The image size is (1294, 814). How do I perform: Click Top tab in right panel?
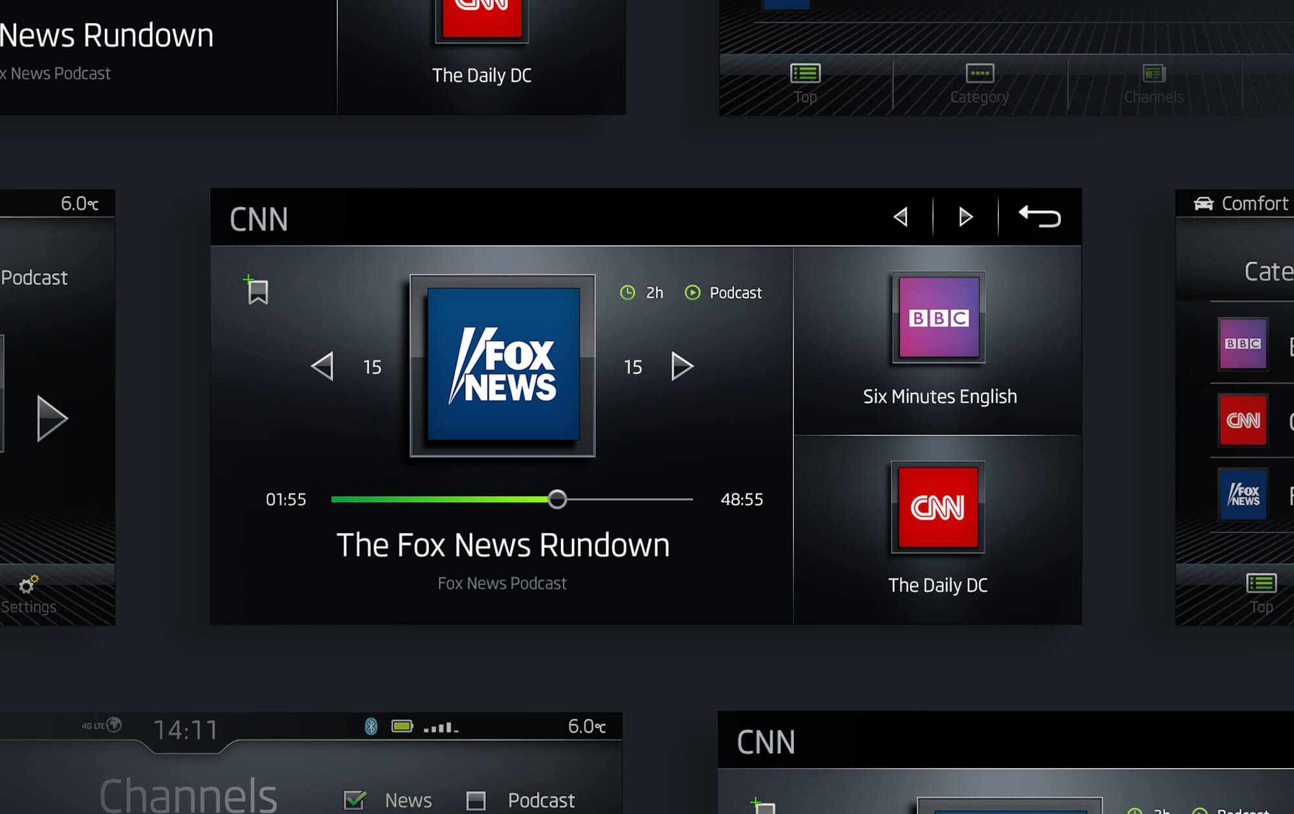pos(1261,594)
